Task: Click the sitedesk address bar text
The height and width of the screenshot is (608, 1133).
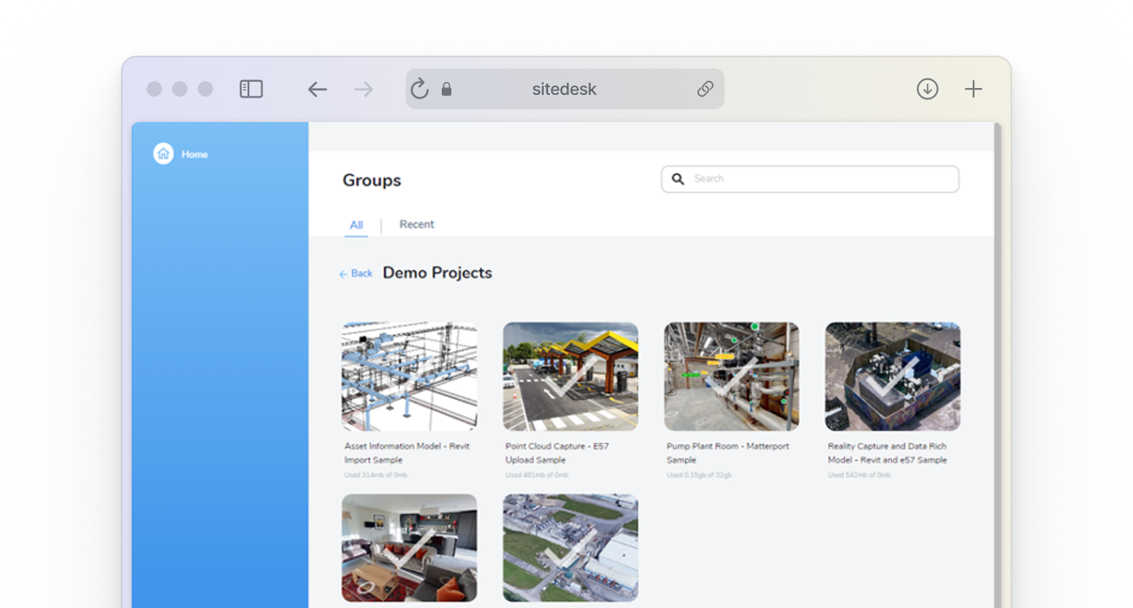Action: tap(564, 89)
